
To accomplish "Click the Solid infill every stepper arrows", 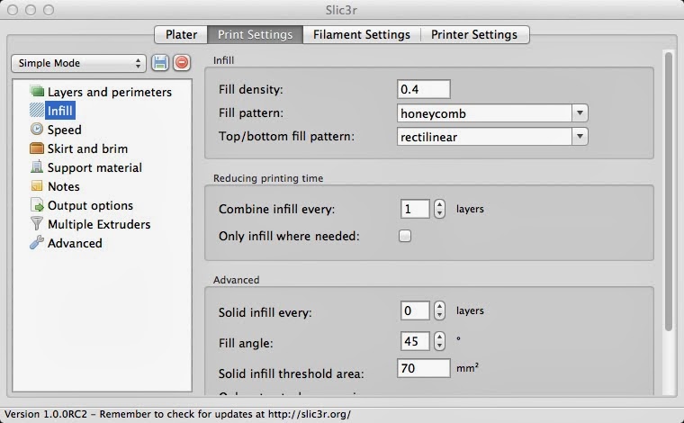I will (x=439, y=310).
